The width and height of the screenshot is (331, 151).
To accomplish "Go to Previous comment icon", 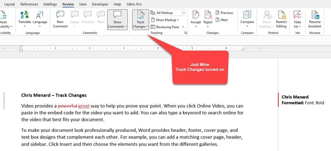I will (x=88, y=15).
